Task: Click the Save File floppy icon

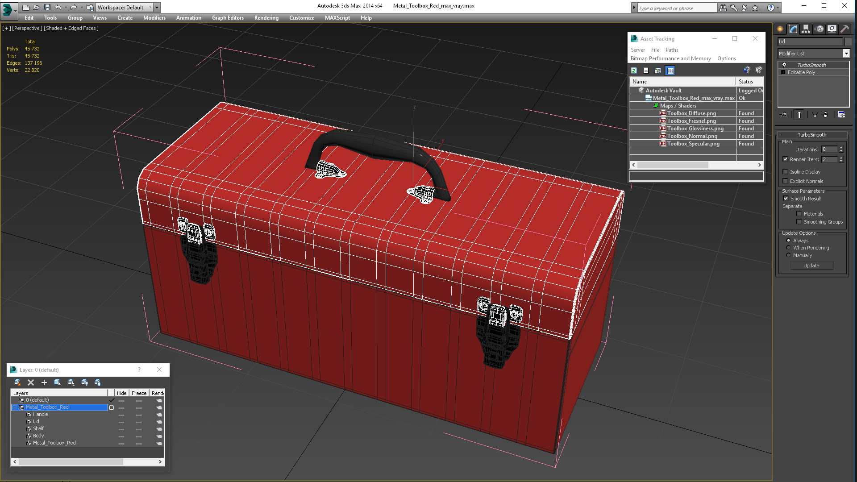Action: click(47, 7)
